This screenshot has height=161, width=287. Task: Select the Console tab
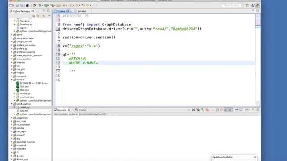(61, 110)
